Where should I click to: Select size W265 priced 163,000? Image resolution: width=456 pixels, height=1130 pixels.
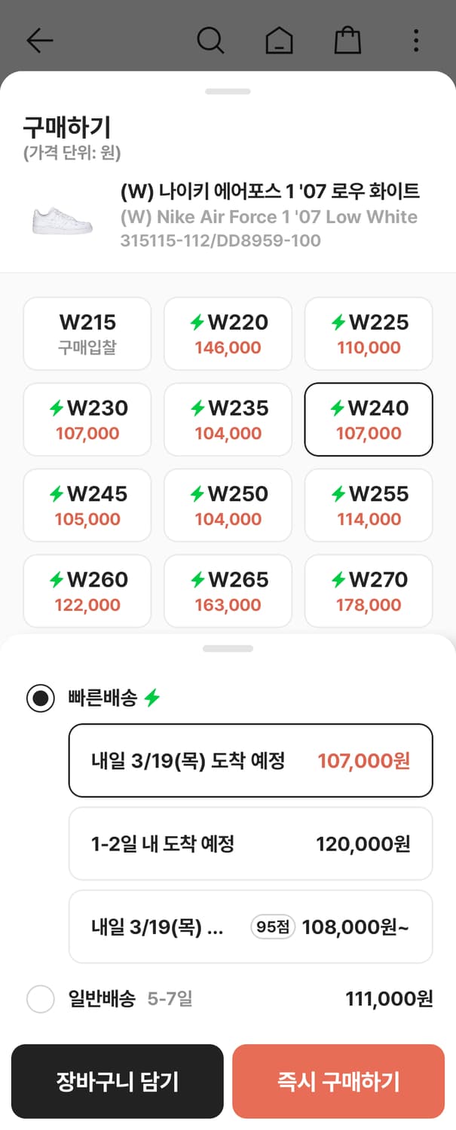228,591
